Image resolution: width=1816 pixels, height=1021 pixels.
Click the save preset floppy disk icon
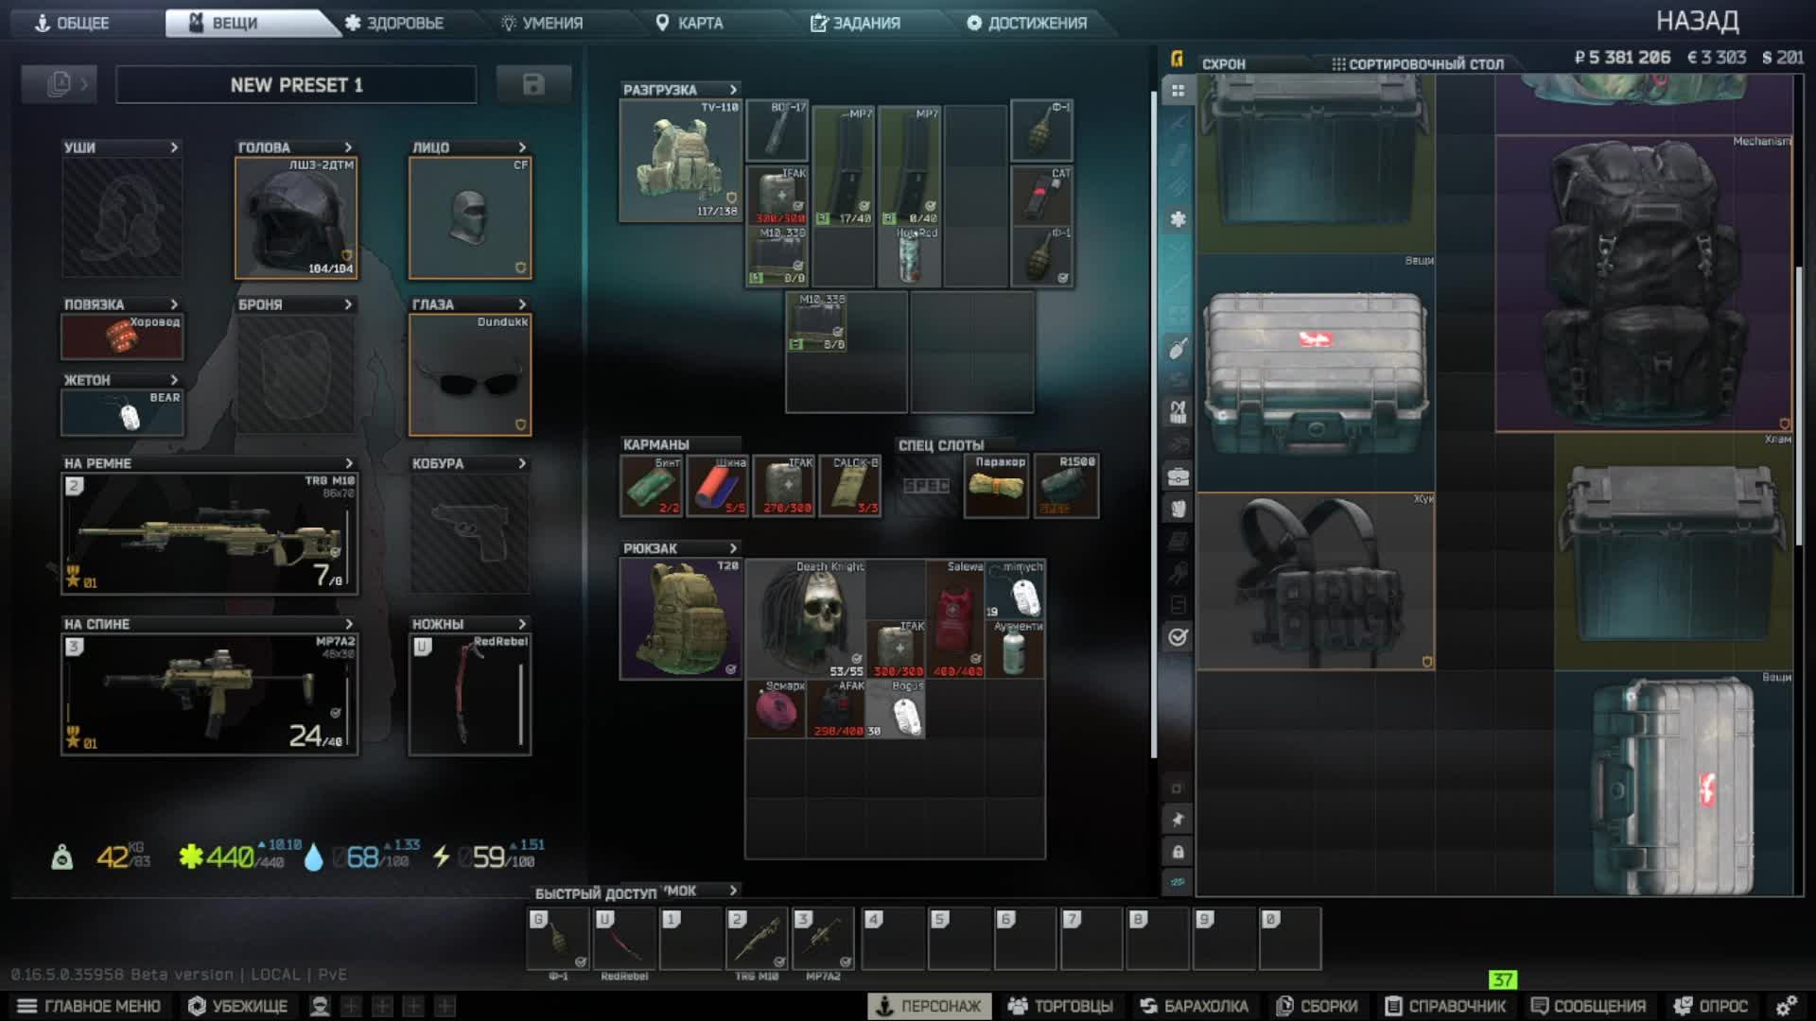coord(533,84)
